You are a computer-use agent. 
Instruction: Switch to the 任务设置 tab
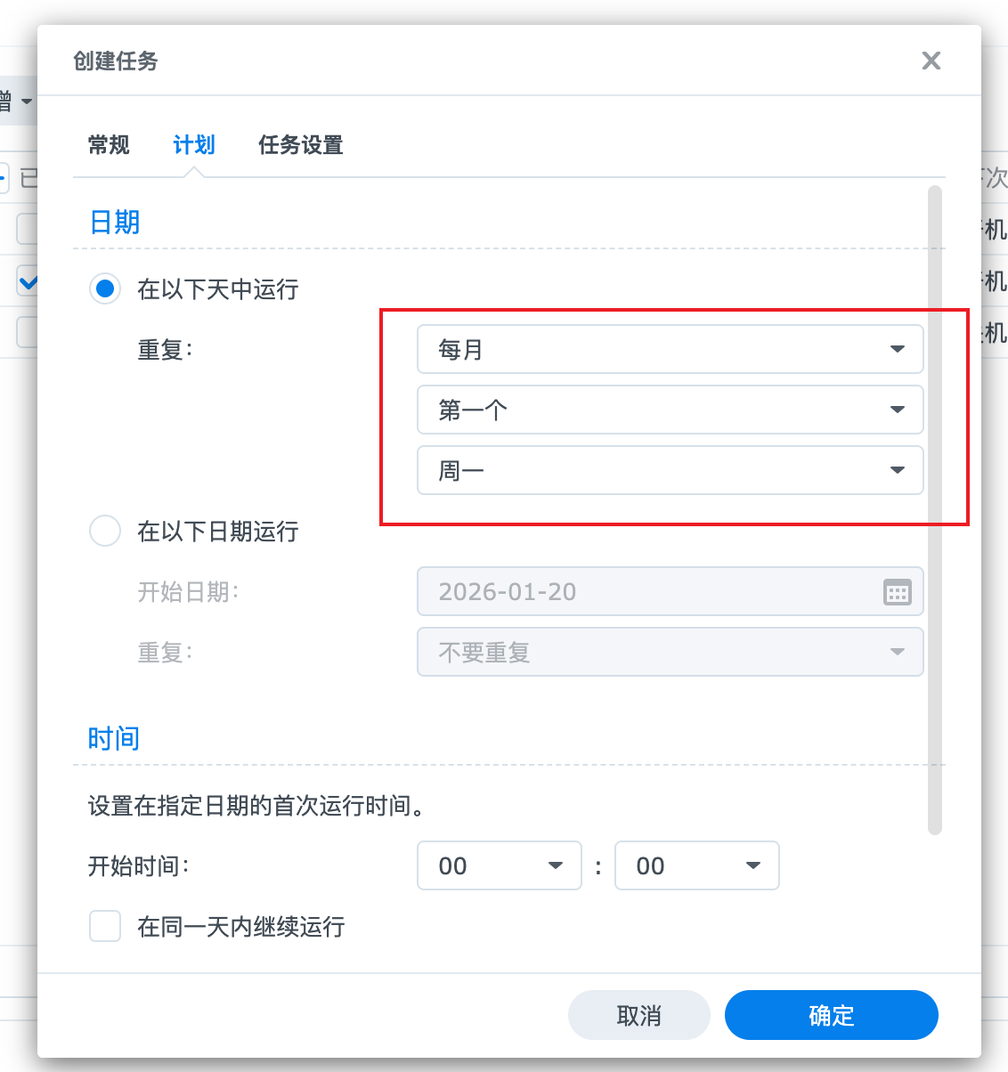click(x=300, y=144)
